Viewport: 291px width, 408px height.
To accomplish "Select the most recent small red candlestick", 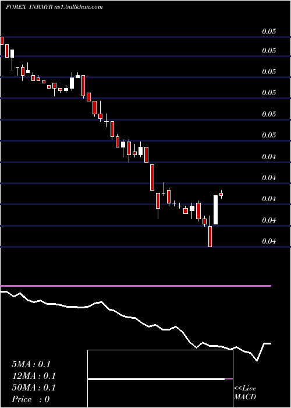I will [x=221, y=194].
